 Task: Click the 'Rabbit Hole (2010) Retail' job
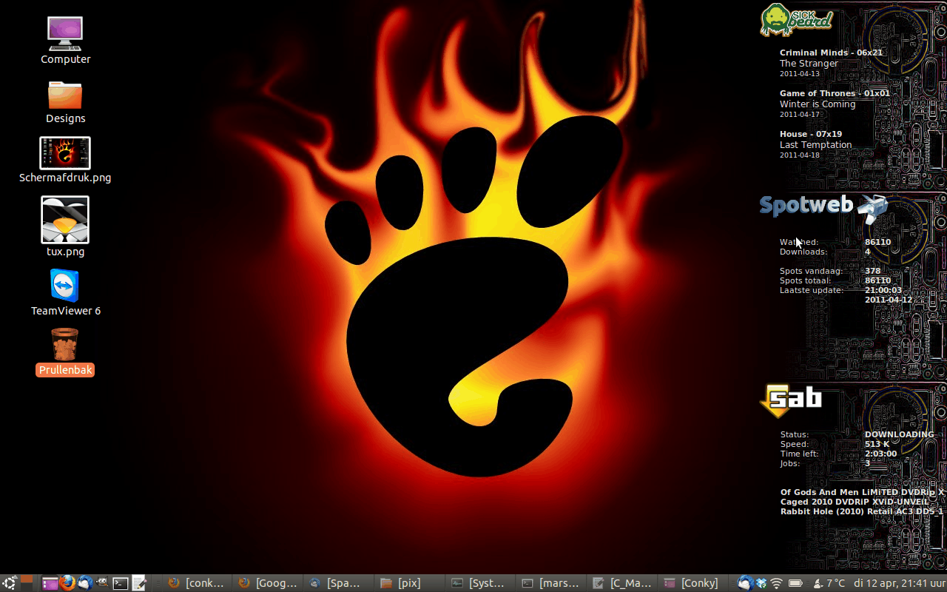pyautogui.click(x=862, y=511)
